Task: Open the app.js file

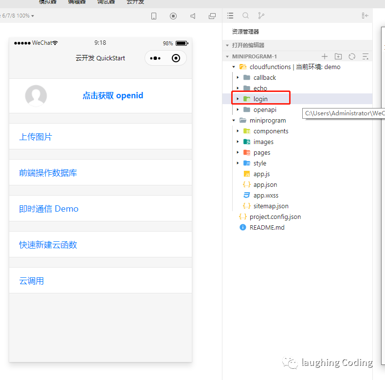Action: click(262, 174)
